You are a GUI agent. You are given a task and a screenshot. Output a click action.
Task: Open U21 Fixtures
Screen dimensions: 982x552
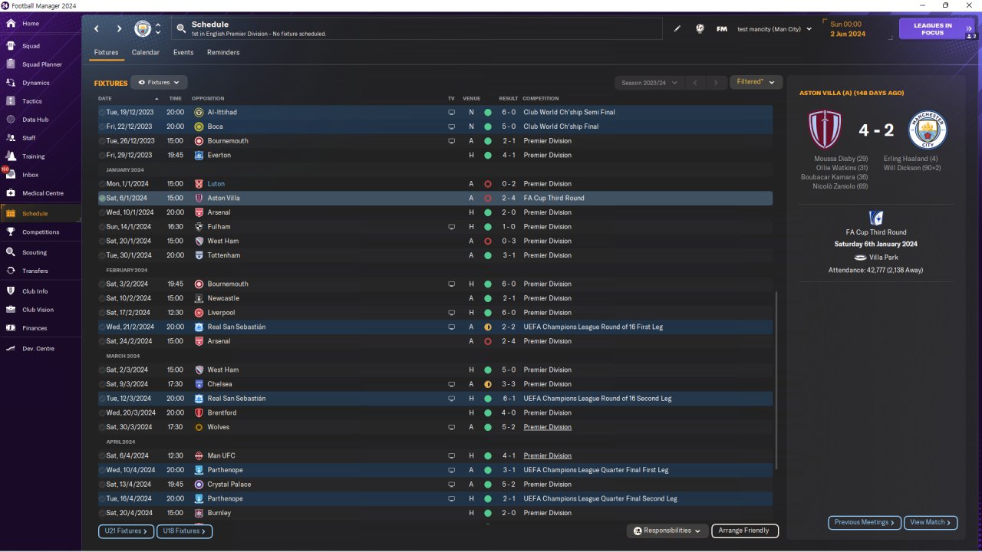tap(126, 531)
